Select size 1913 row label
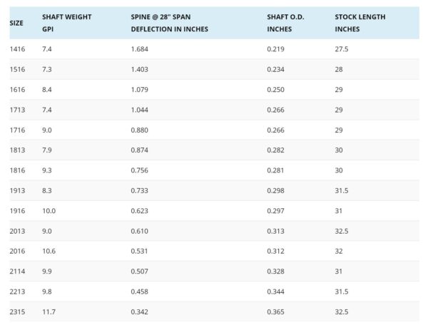Image resolution: width=428 pixels, height=330 pixels. [17, 190]
